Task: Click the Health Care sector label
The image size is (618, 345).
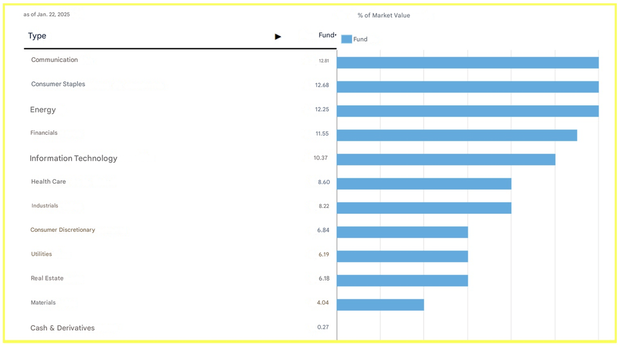Action: tap(48, 182)
